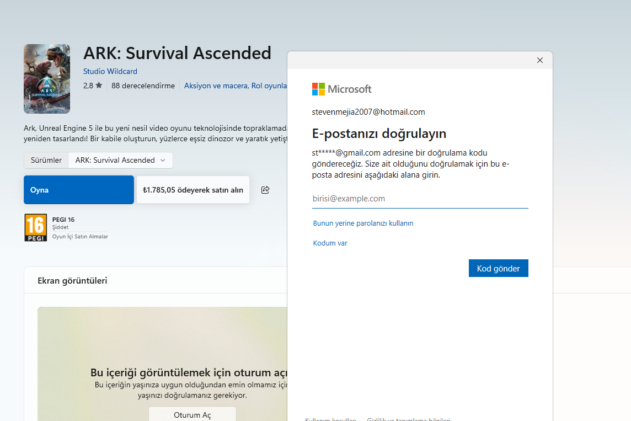Buy the game for ₺1.785,05
Viewport: 631px width, 421px height.
(192, 190)
